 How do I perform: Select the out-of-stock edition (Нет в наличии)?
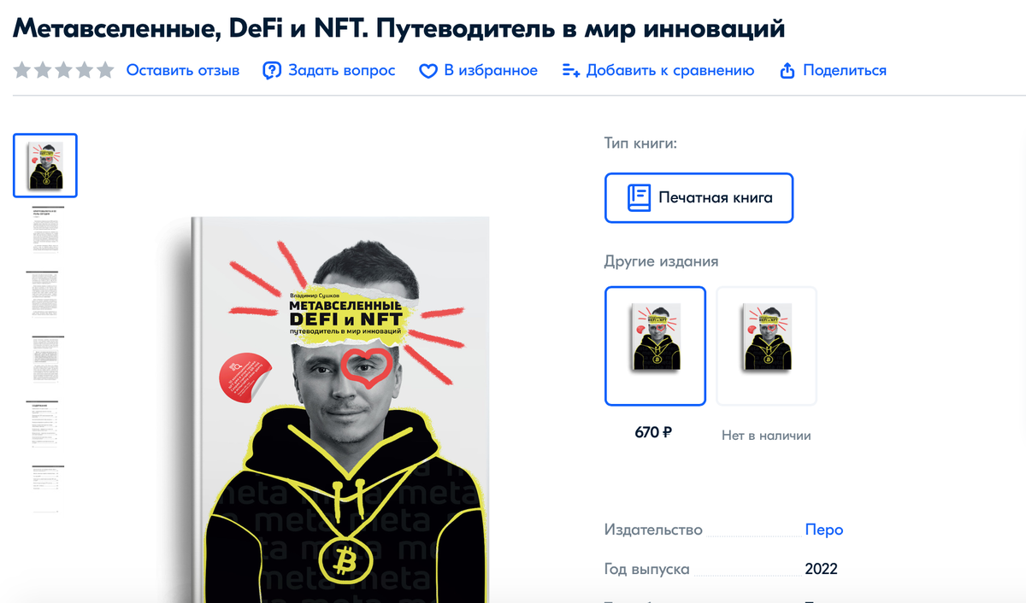coord(766,345)
